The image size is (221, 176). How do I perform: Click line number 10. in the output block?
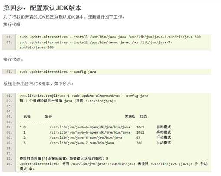coord(9,143)
